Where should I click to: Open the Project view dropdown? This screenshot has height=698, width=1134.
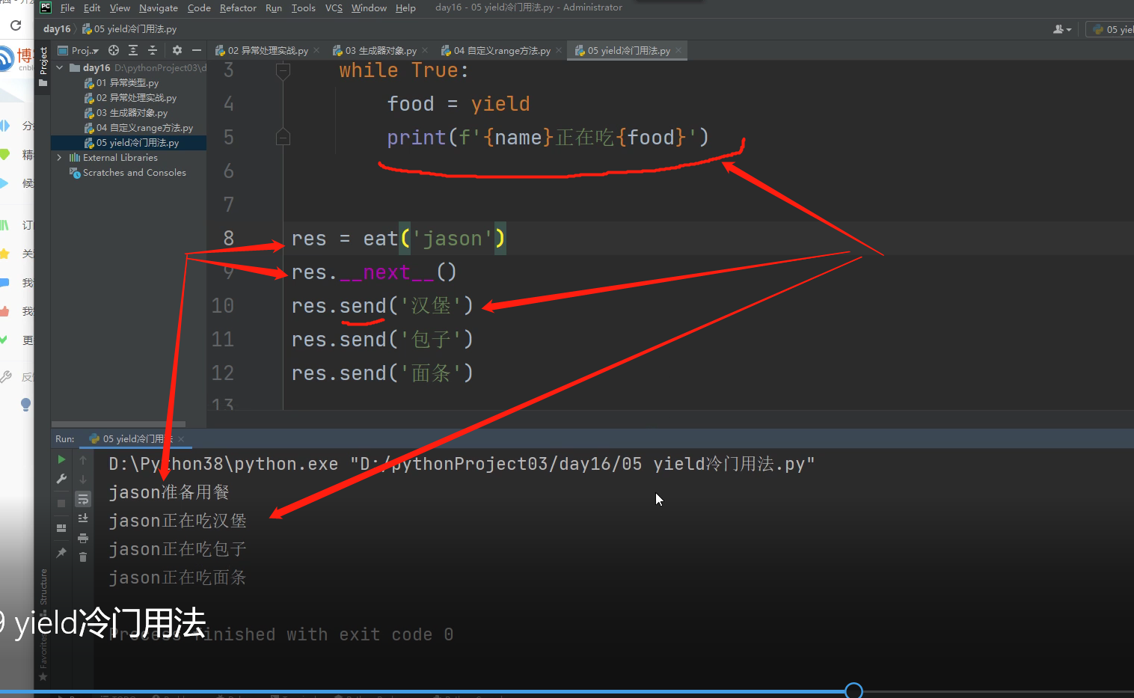coord(79,50)
